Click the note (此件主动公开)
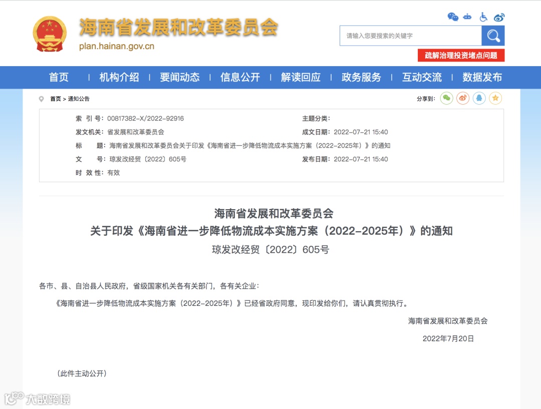 tap(82, 373)
